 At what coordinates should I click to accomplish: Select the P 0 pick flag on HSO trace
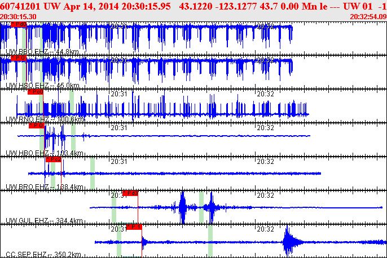tap(19, 58)
